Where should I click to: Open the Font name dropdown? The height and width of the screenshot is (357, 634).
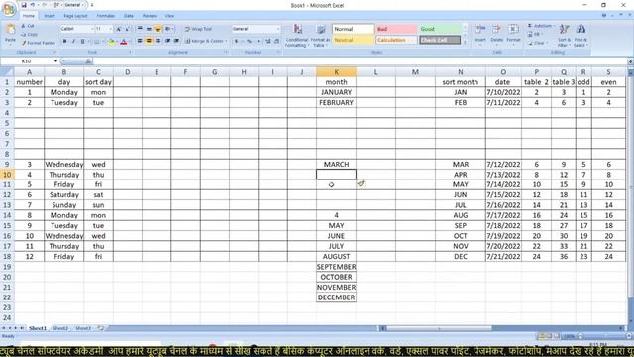click(x=92, y=29)
